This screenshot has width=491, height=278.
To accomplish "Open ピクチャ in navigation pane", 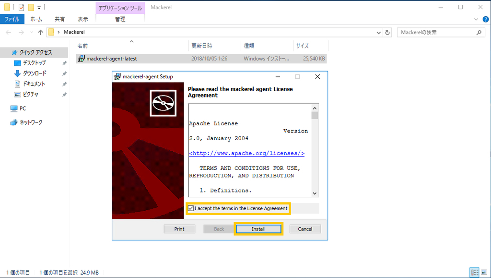I will pyautogui.click(x=30, y=94).
